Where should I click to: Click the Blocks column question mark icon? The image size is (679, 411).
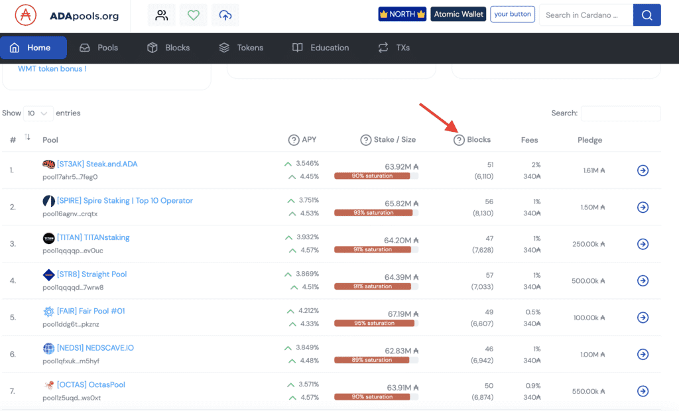tap(460, 140)
